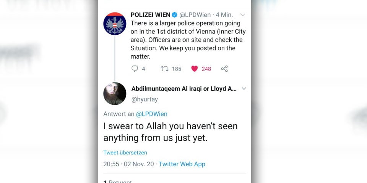Open the @hyurtay handle
367x183 pixels.
click(145, 99)
